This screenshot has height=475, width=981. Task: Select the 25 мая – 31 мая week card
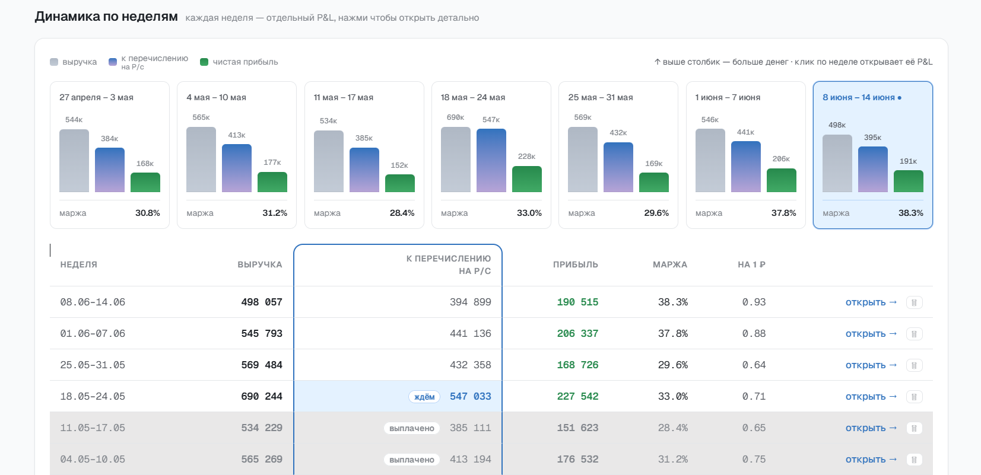coord(618,155)
